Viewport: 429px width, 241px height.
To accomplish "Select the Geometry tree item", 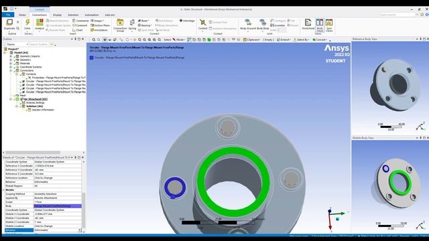I will [25, 60].
